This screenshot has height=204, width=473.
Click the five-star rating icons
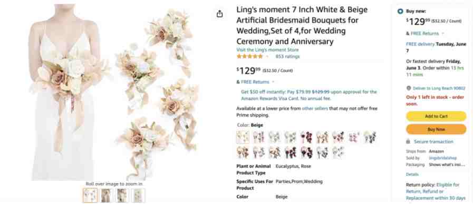point(249,56)
